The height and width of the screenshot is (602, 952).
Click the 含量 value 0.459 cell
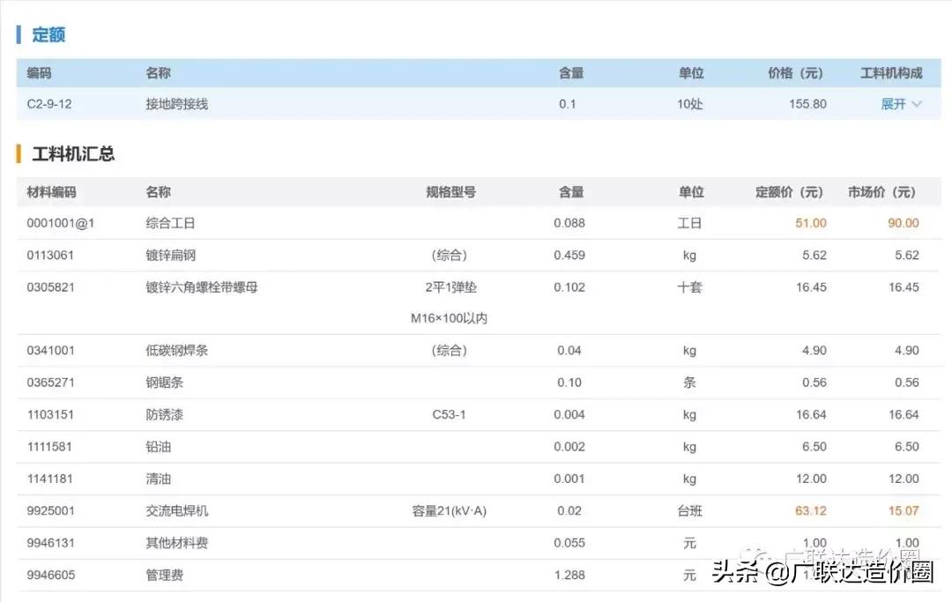click(569, 255)
